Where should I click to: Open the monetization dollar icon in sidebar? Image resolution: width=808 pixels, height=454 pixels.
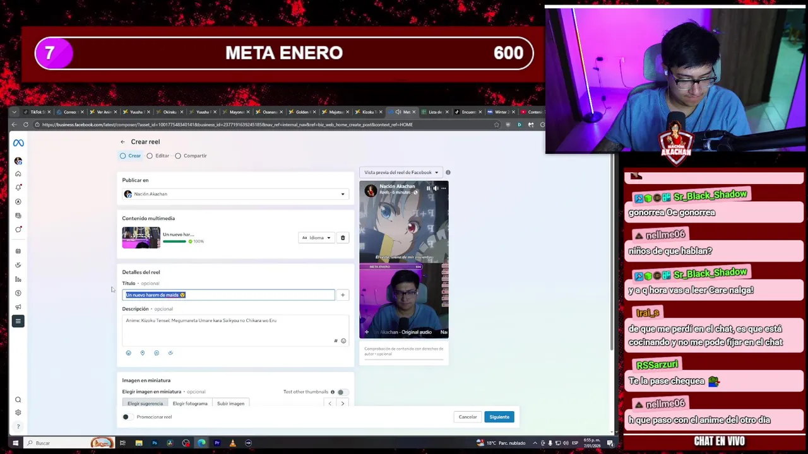point(18,293)
